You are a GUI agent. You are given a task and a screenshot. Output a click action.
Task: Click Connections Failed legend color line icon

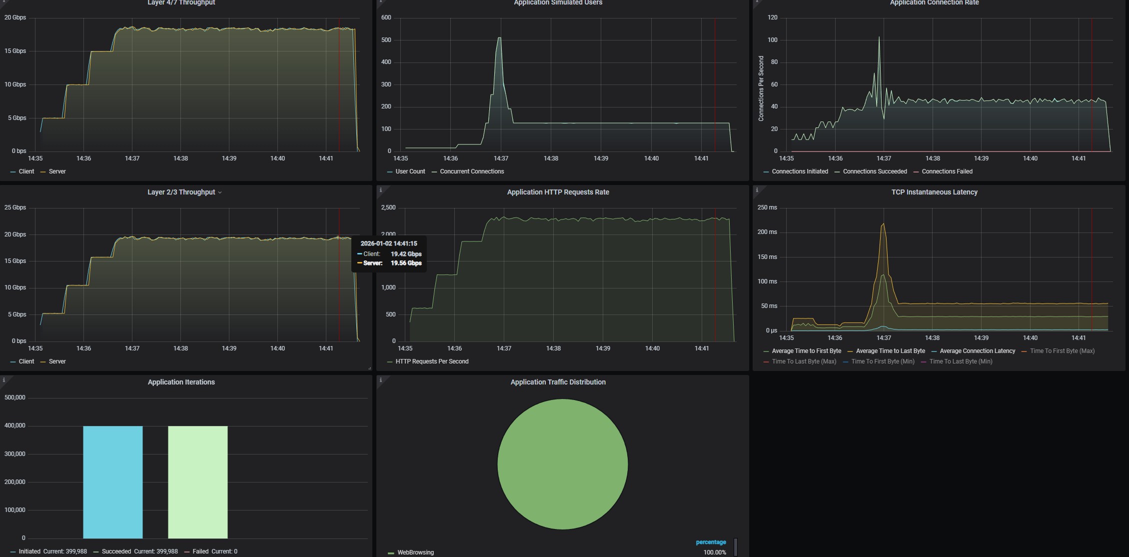pos(916,171)
